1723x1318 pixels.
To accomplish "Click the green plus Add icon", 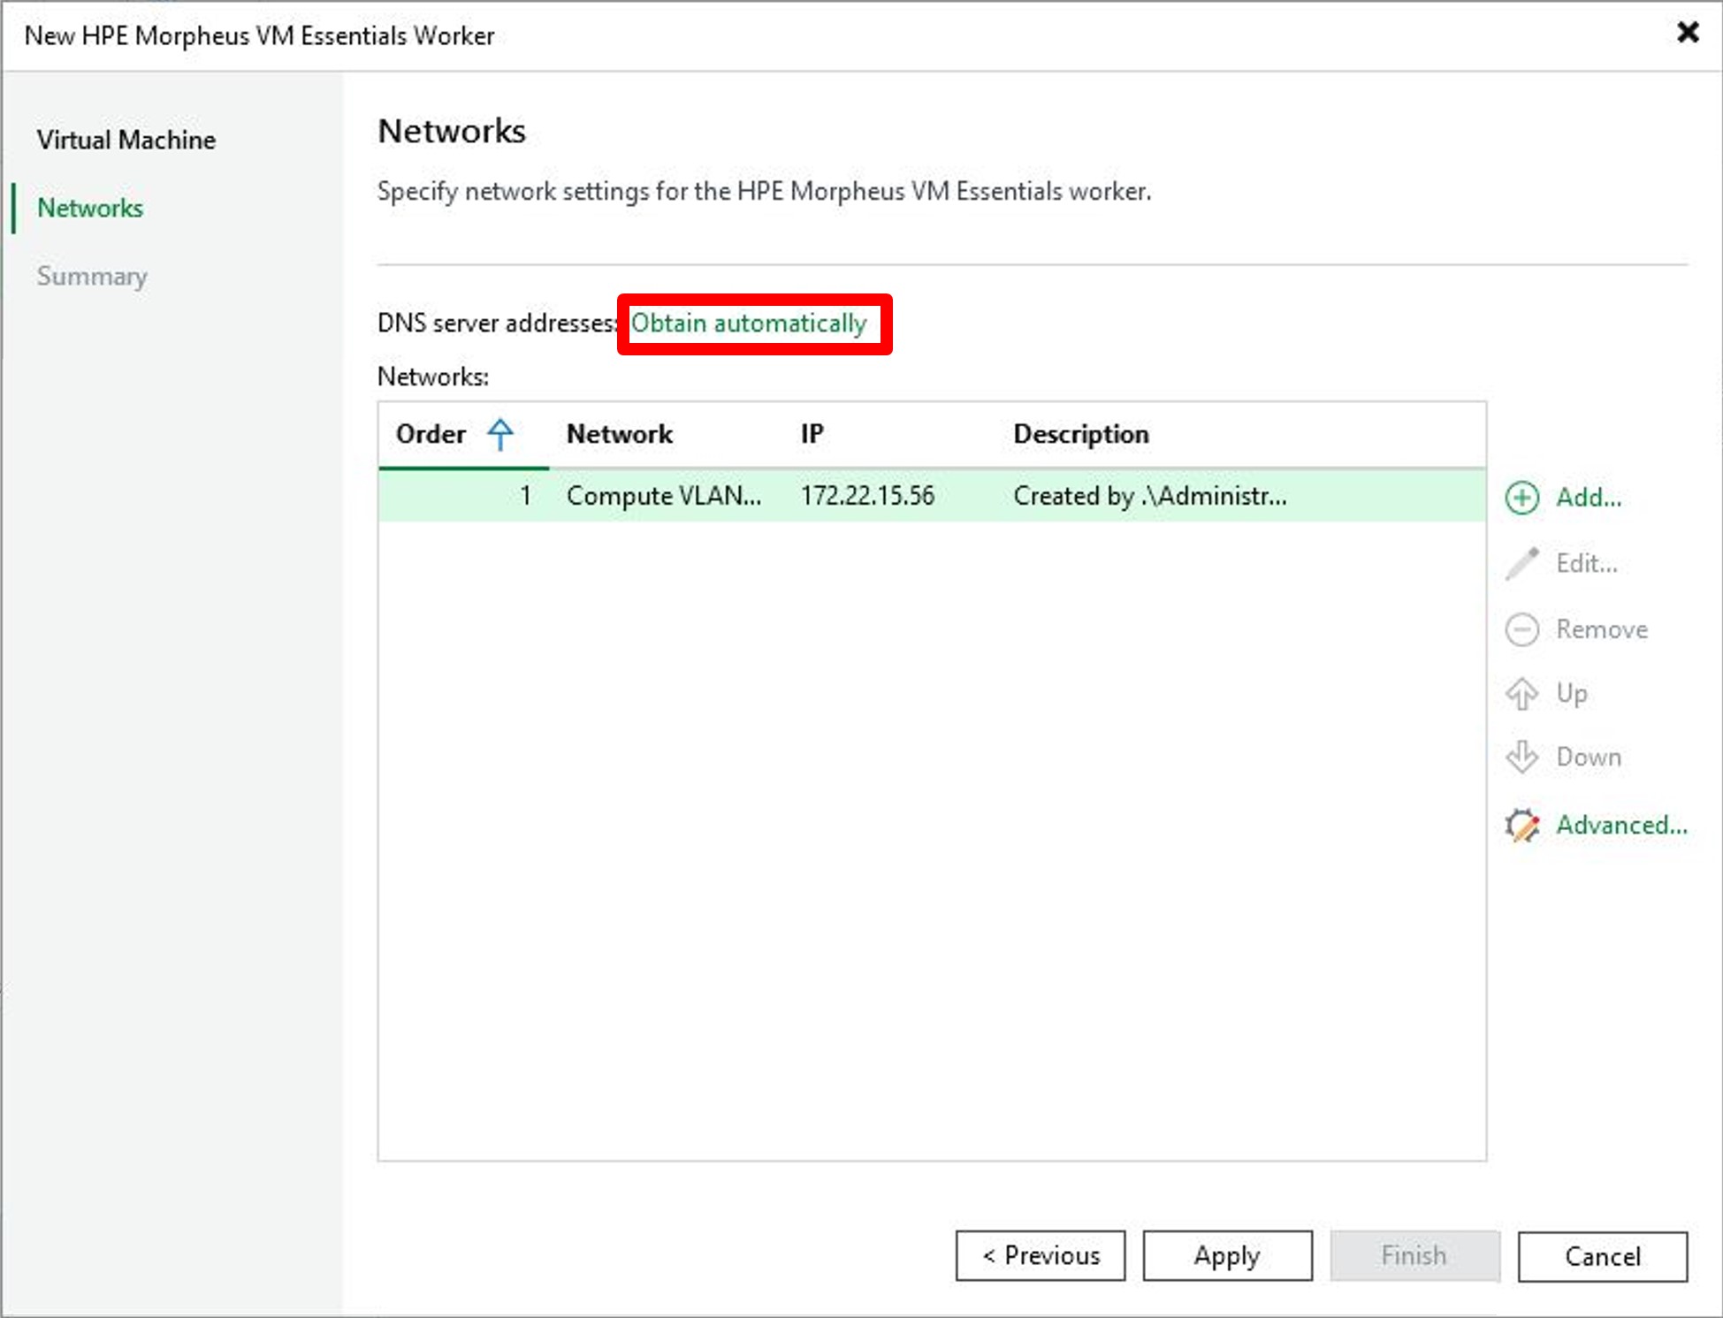I will point(1521,498).
